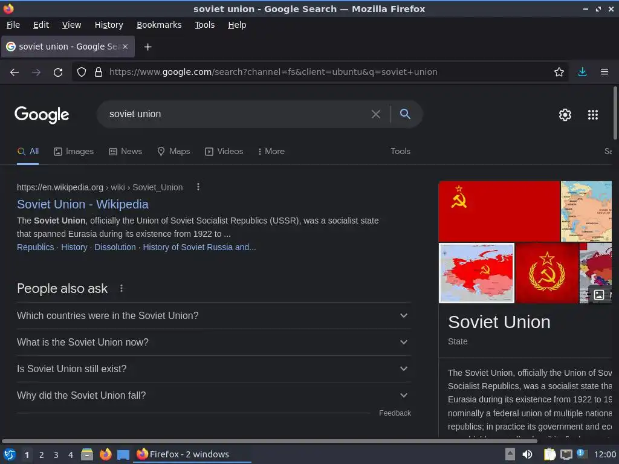Click the vertical page scrollbar

click(x=615, y=113)
